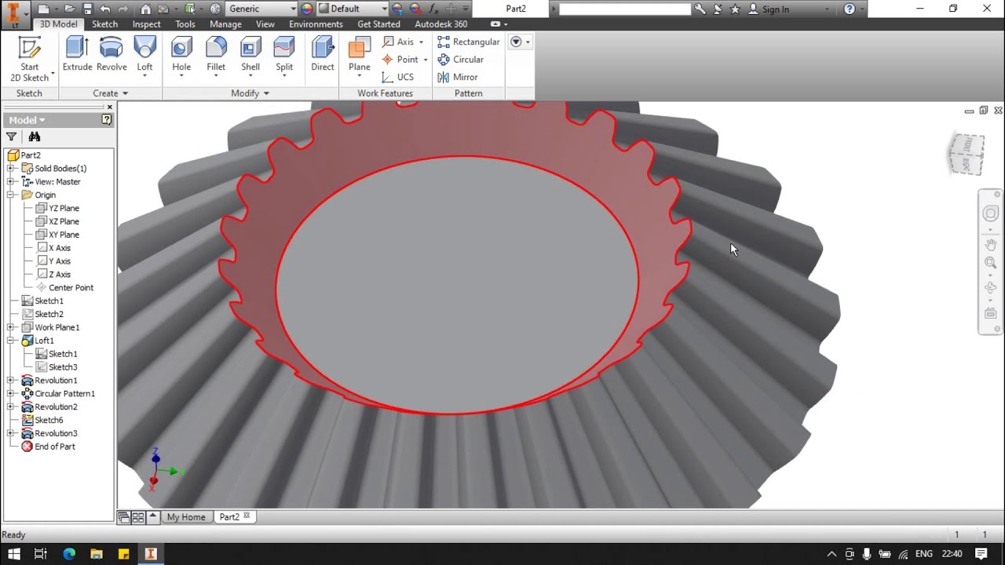
Task: Click the browser filter funnel icon
Action: point(11,137)
